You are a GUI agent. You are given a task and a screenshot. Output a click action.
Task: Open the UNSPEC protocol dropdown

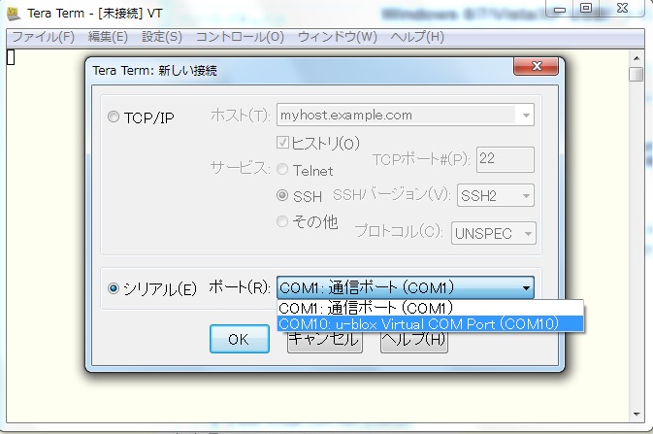point(494,233)
